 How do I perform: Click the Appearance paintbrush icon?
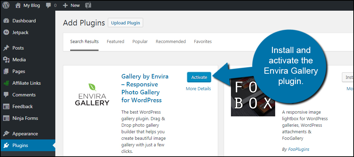pyautogui.click(x=6, y=134)
